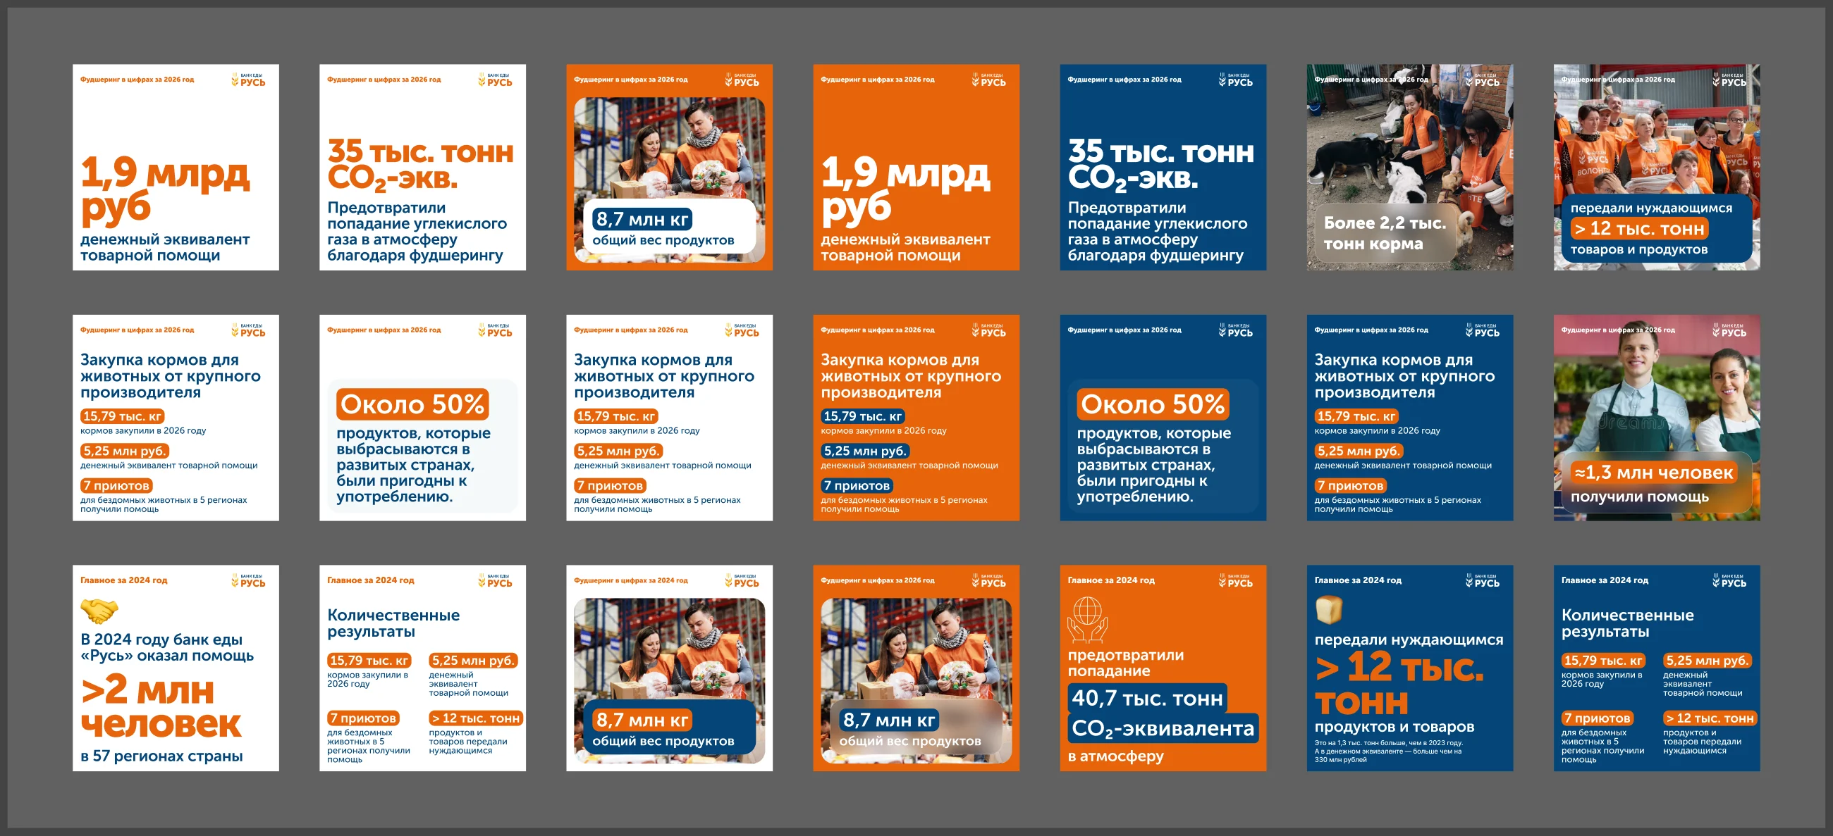Image resolution: width=1833 pixels, height=836 pixels.
Task: Select the blue '> 12 тыс. тонн' bread card
Action: [1410, 668]
